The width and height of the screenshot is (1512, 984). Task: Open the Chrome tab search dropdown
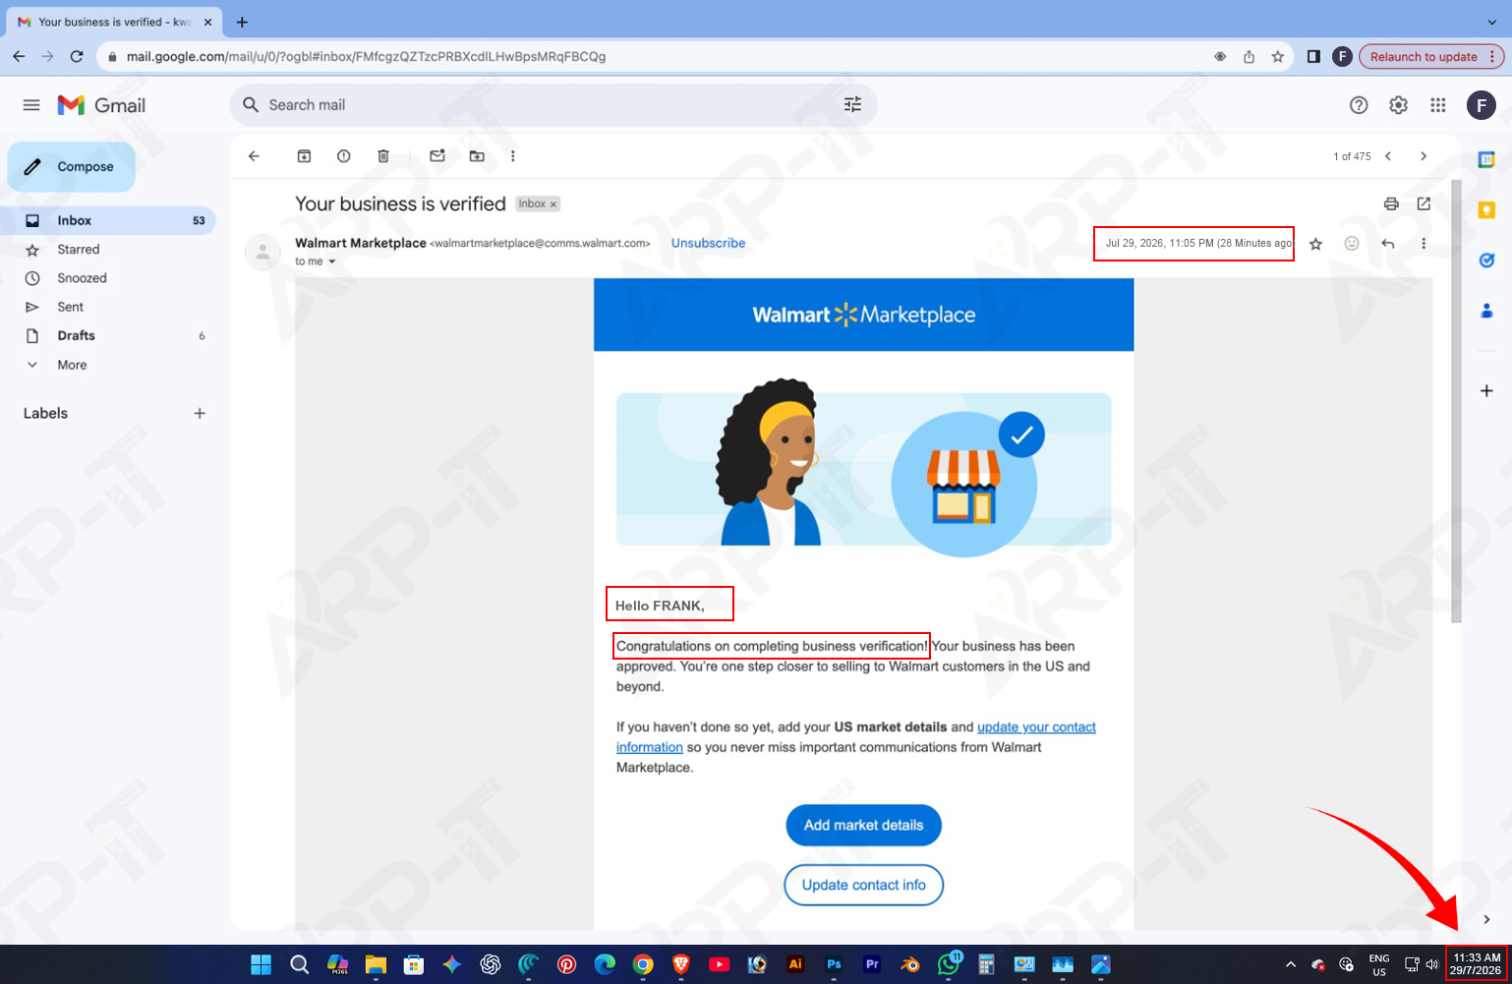point(1491,22)
